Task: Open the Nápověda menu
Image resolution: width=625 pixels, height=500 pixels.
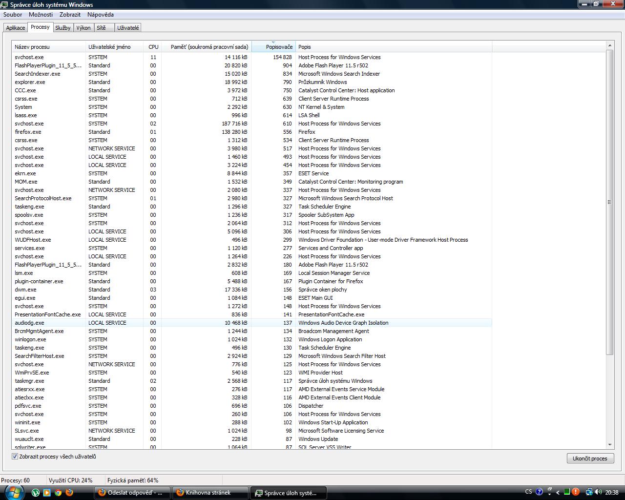Action: pos(101,15)
